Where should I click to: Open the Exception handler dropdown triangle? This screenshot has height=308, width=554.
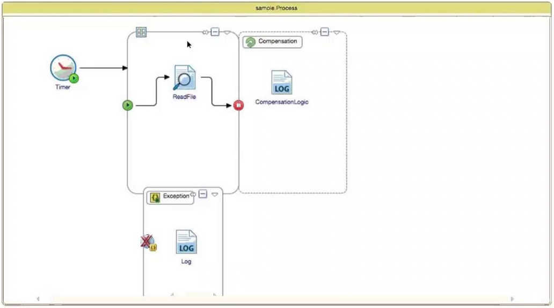(215, 195)
